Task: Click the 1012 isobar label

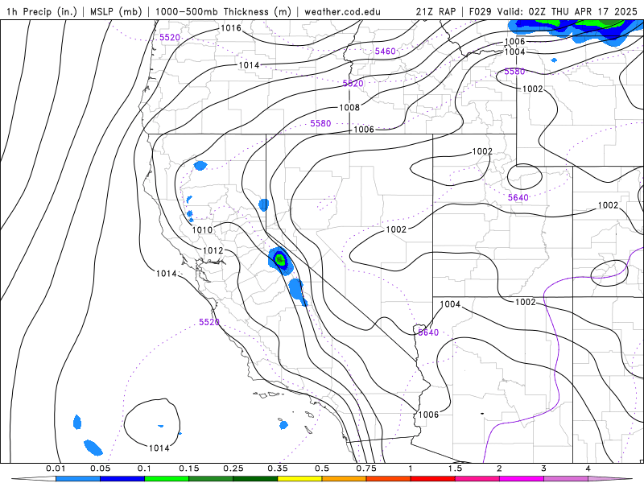Action: (x=213, y=250)
